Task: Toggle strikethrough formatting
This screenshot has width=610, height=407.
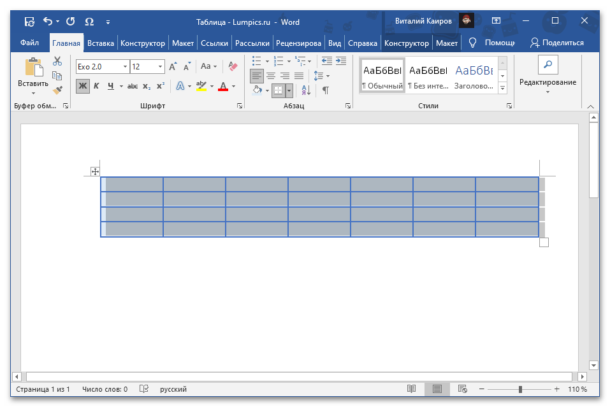Action: pyautogui.click(x=133, y=86)
